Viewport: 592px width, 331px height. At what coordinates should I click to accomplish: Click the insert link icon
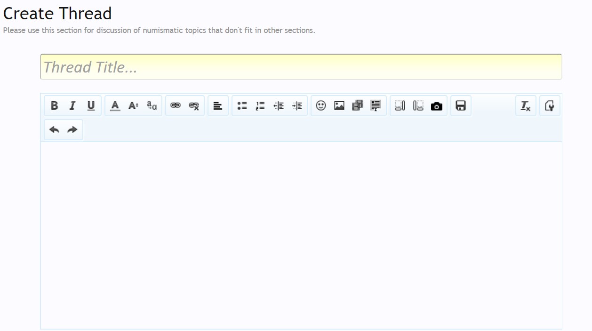coord(176,106)
